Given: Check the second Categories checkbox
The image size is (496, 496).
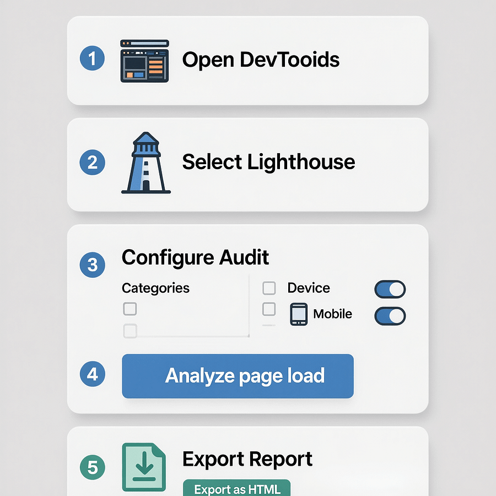Looking at the screenshot, I should click(x=130, y=331).
